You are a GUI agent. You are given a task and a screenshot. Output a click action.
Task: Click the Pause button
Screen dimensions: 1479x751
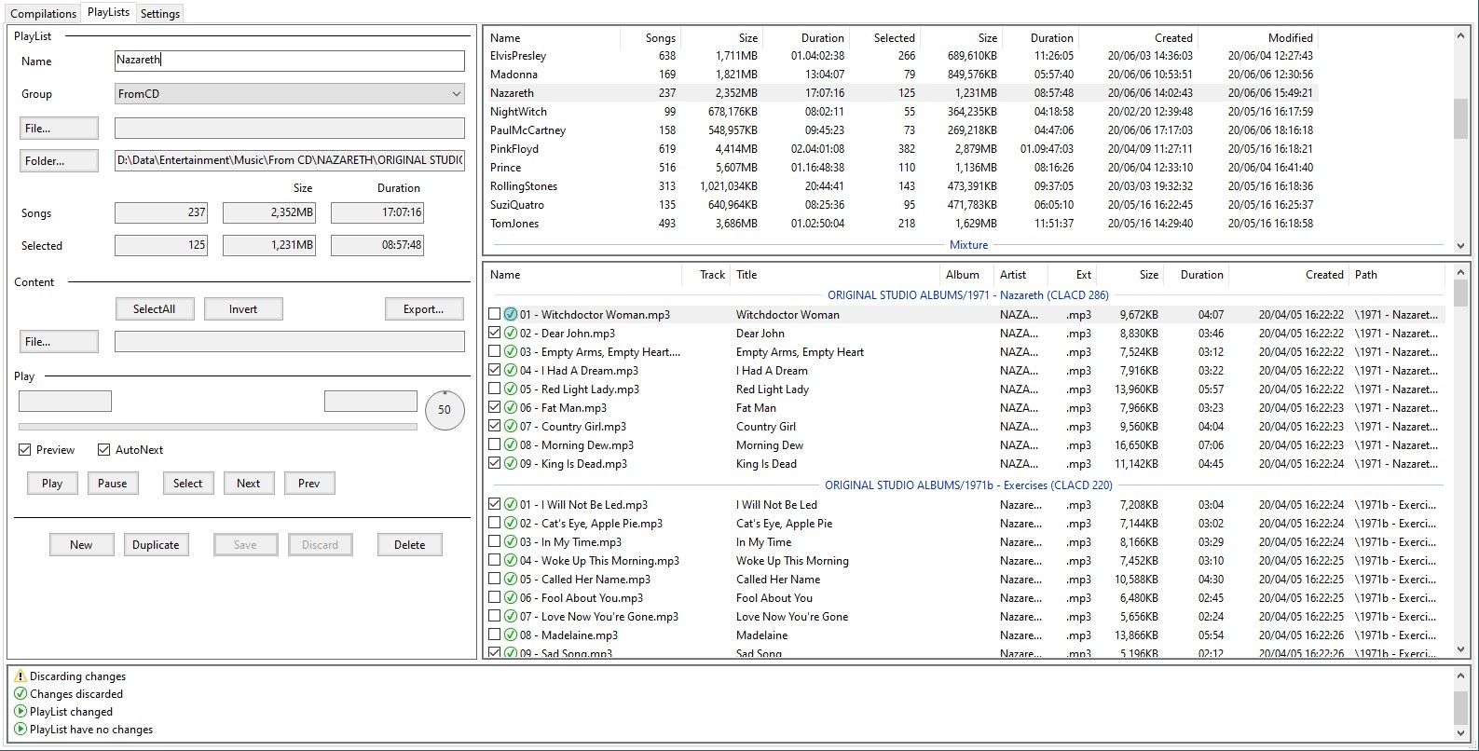coord(113,484)
